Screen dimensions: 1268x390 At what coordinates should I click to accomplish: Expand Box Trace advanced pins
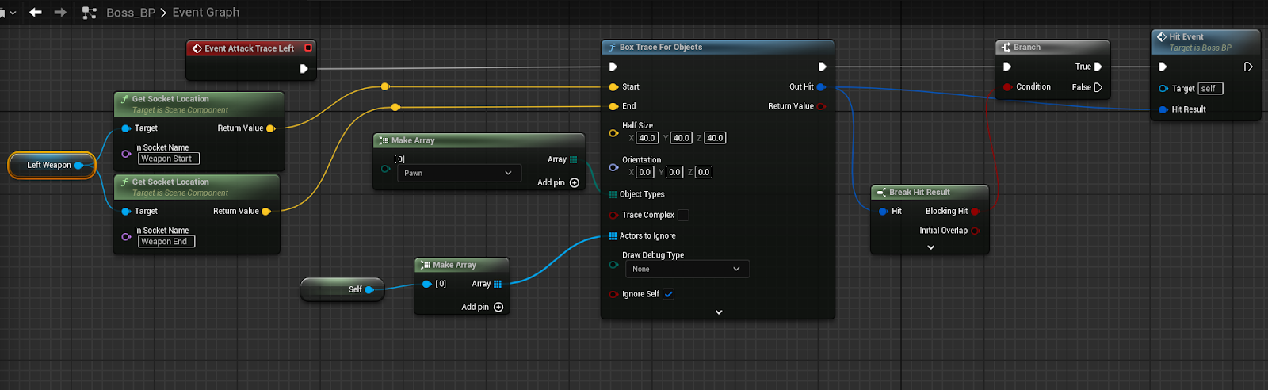719,312
